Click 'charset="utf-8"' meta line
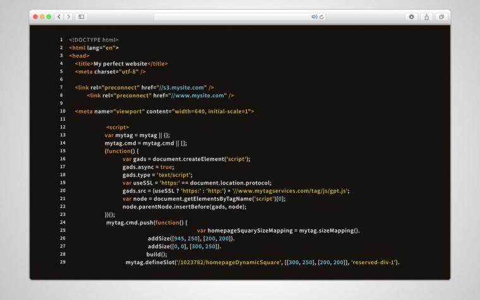Screen dimensions: 480x300 (x=110, y=71)
